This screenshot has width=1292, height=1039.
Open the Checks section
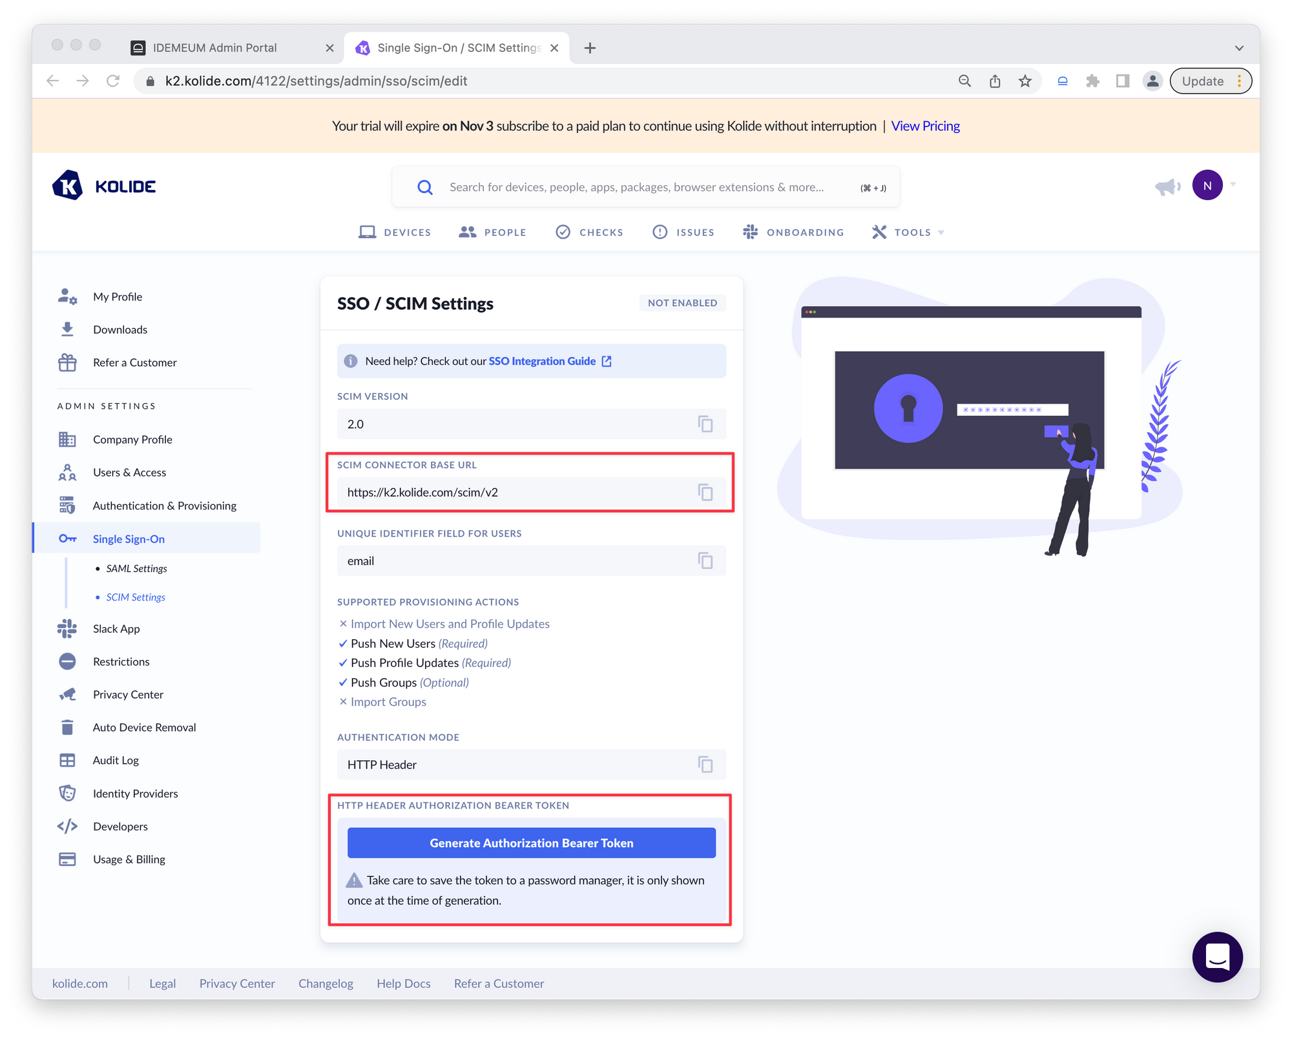589,232
